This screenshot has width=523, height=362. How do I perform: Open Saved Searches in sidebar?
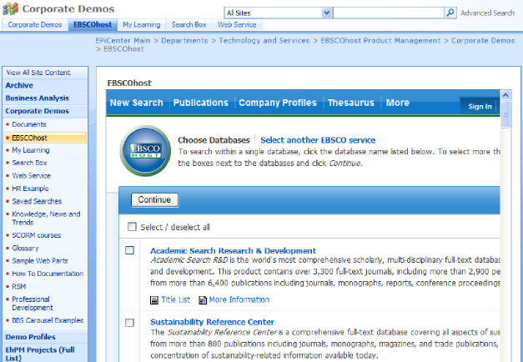37,201
